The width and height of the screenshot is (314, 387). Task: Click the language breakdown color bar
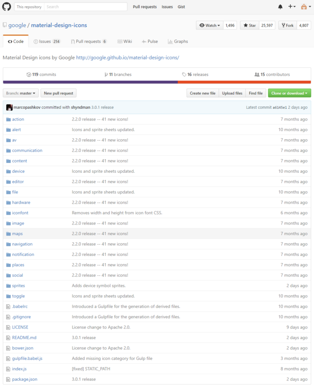coord(157,82)
